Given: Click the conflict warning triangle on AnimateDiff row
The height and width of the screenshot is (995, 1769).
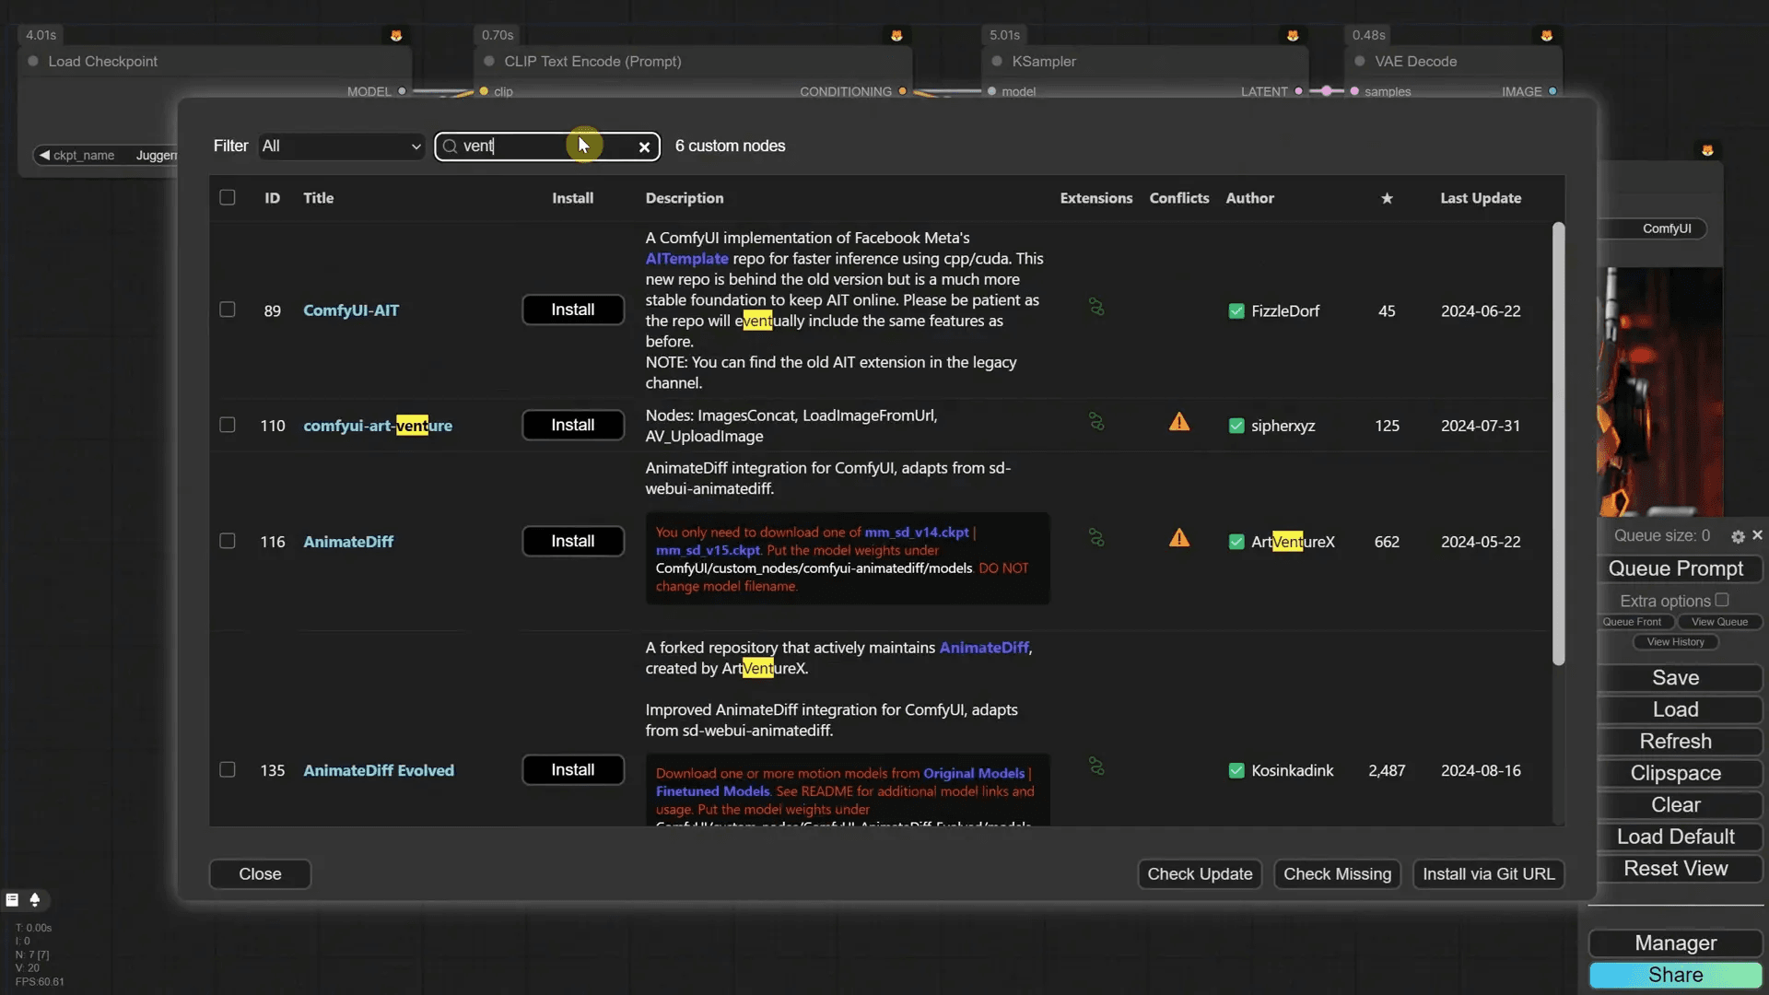Looking at the screenshot, I should (1179, 537).
